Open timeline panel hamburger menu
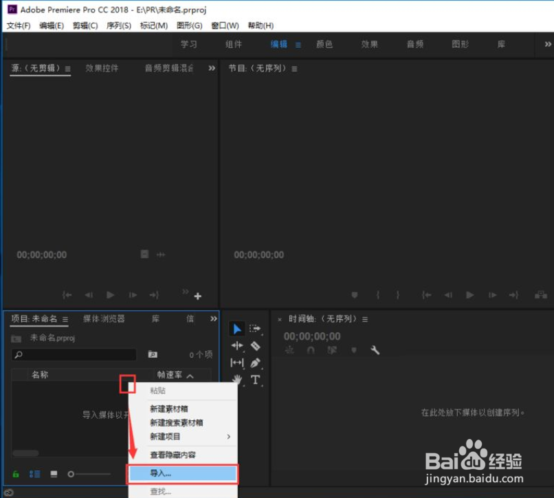 pyautogui.click(x=365, y=319)
